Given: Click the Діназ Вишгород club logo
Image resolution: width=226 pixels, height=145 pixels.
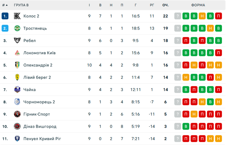Looking at the screenshot, I should pyautogui.click(x=17, y=127).
